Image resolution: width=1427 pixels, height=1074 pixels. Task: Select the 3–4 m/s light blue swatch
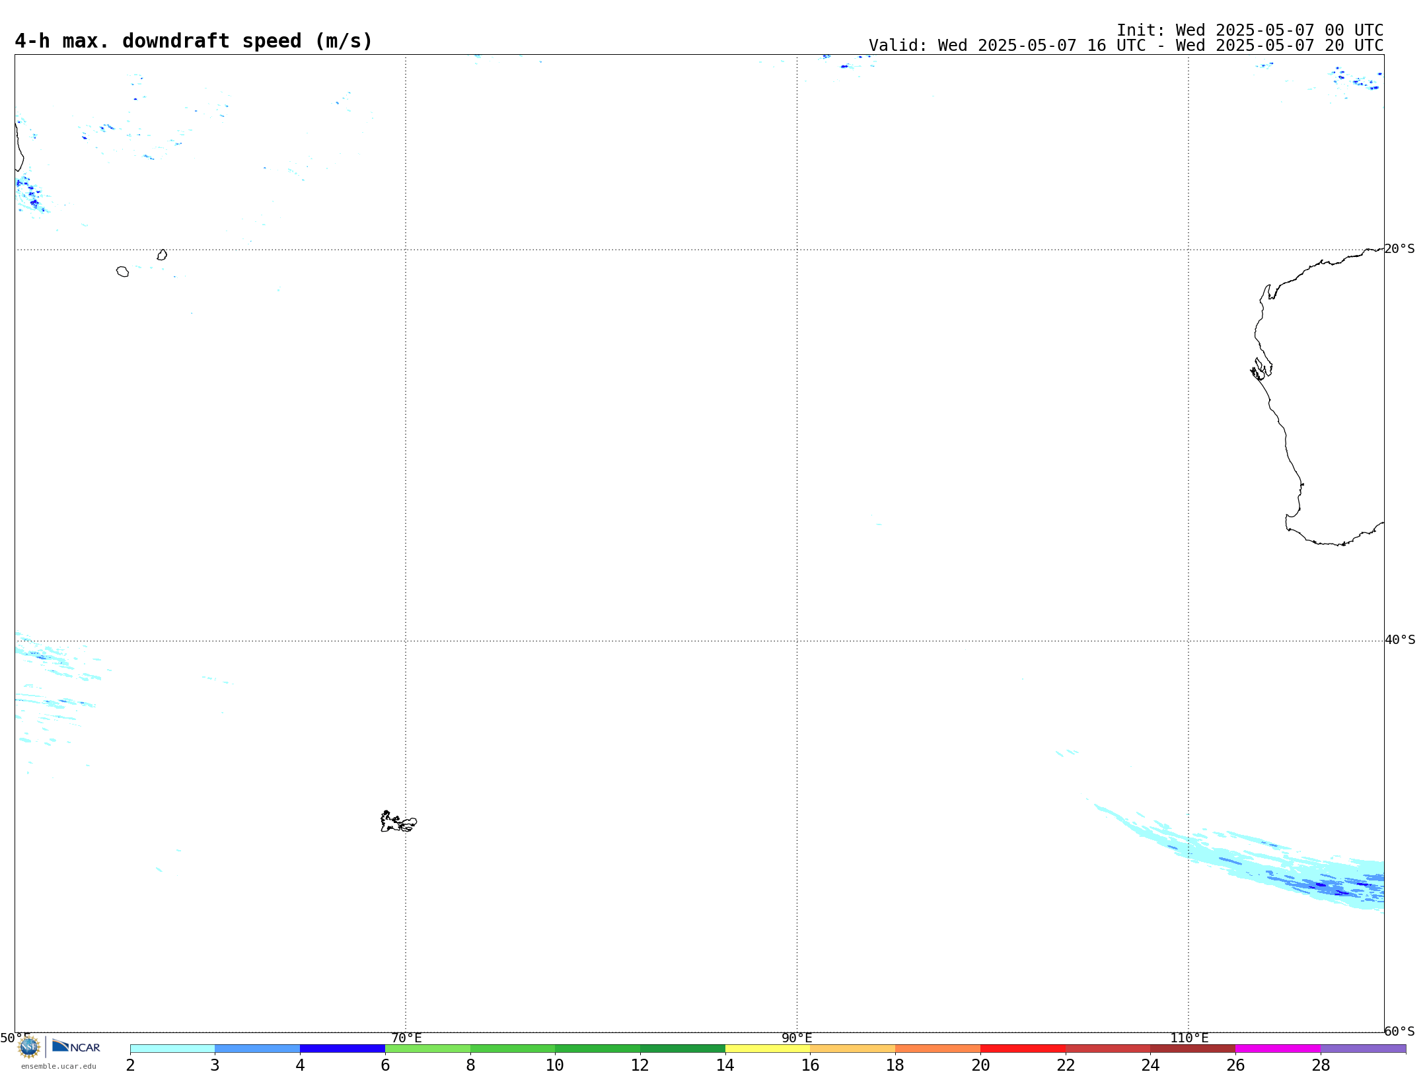point(258,1048)
